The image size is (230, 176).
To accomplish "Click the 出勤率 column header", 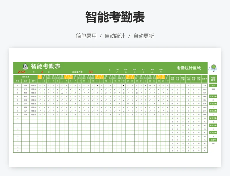I will 204,79.
